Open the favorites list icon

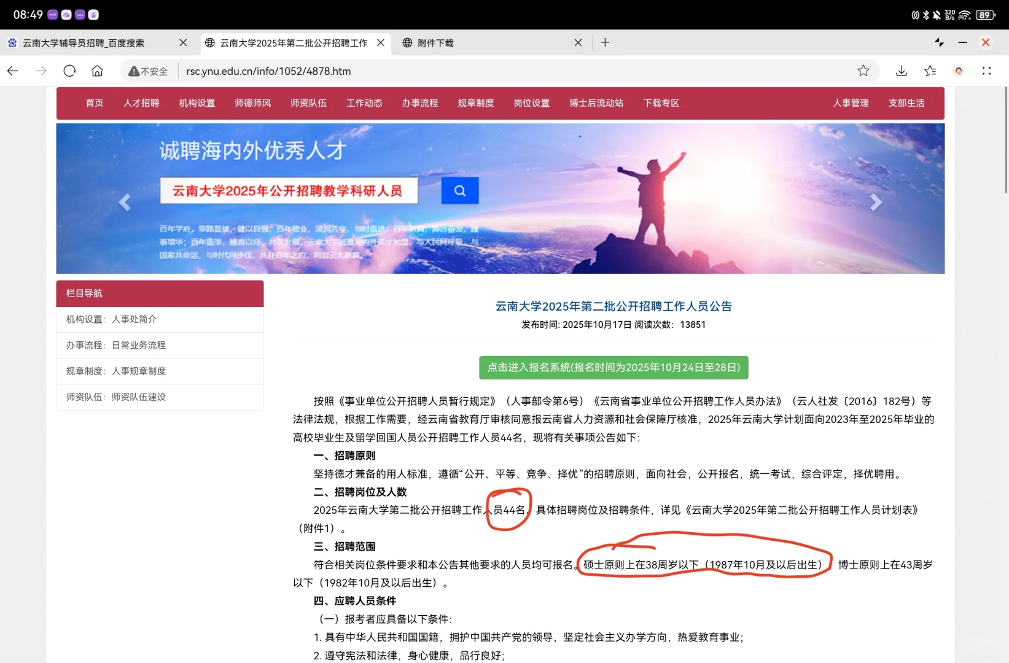pos(930,71)
